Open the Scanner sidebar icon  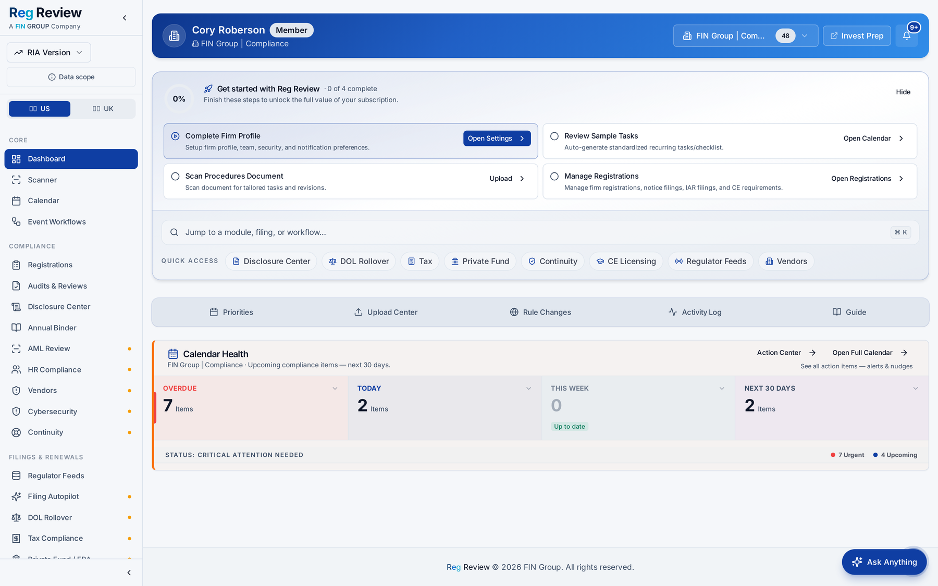pos(16,180)
